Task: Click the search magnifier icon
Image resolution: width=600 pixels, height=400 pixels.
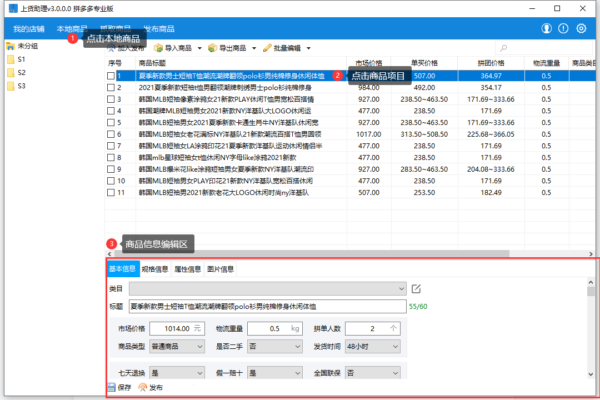Action: pos(503,48)
